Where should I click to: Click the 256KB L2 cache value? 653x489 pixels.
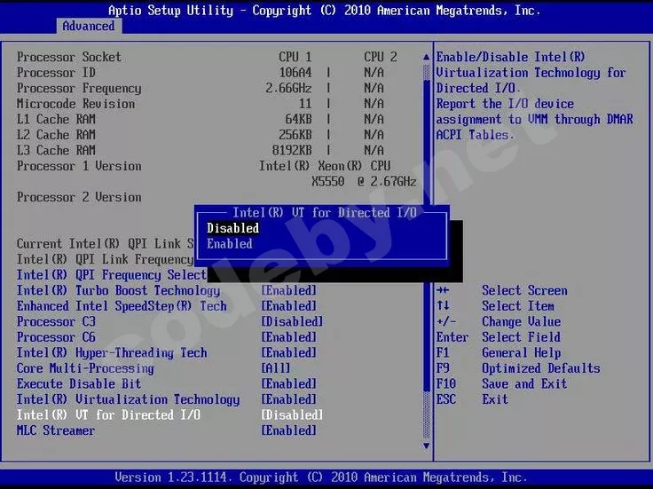tap(295, 135)
